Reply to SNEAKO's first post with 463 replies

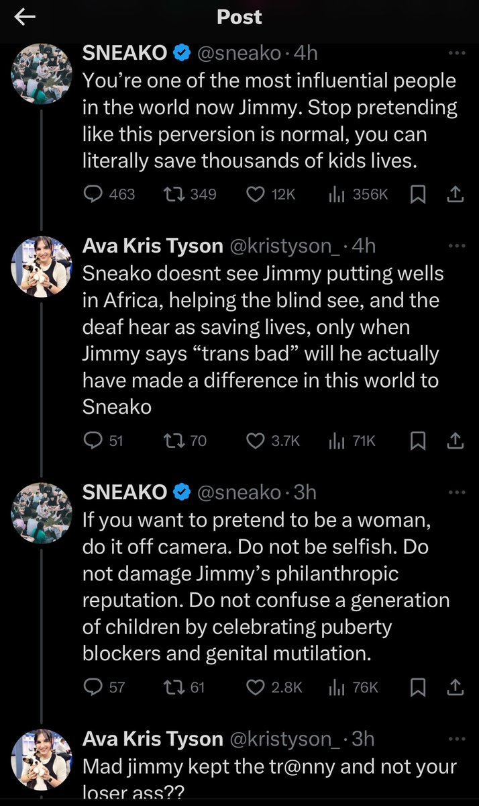coord(92,194)
